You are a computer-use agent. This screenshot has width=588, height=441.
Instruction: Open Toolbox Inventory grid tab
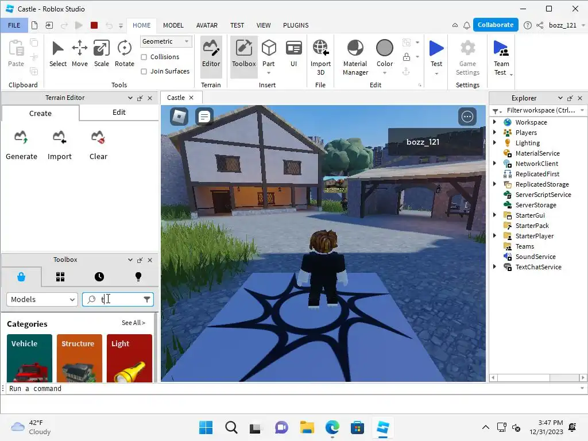60,277
